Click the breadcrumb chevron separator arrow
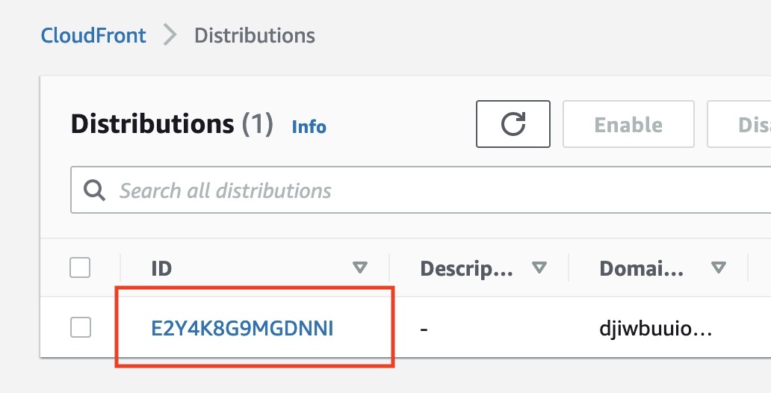771x393 pixels. click(x=170, y=35)
